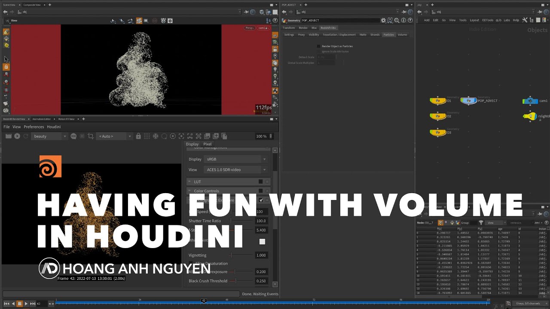Click the white point color swatch
This screenshot has height=309, width=550.
pyautogui.click(x=262, y=242)
